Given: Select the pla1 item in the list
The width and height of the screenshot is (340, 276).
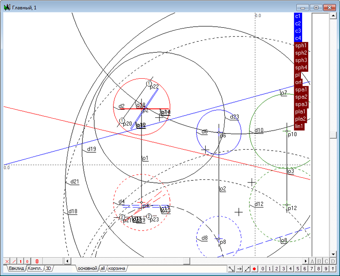Looking at the screenshot, I should click(x=300, y=112).
